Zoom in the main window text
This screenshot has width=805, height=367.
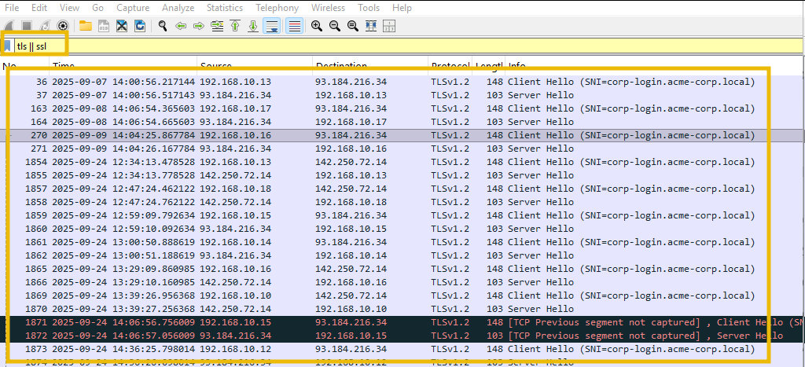(x=317, y=26)
